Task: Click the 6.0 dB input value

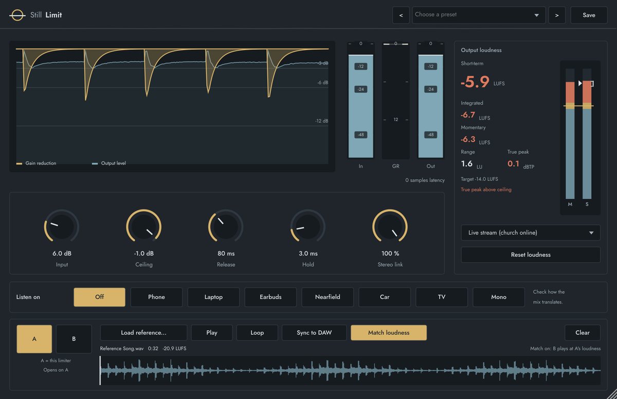Action: tap(62, 253)
